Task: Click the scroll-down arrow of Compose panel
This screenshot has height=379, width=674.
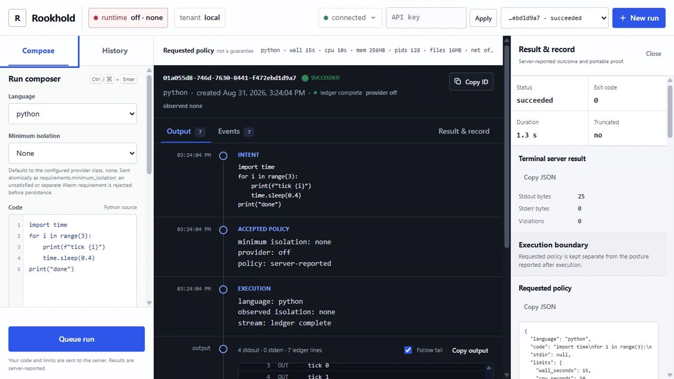Action: [x=149, y=303]
